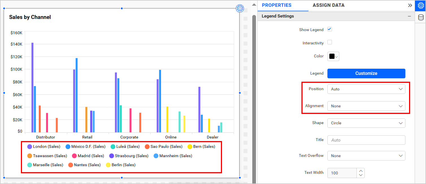Toggle the Nantes (Sales) legend item
This screenshot has width=426, height=184.
[x=84, y=165]
